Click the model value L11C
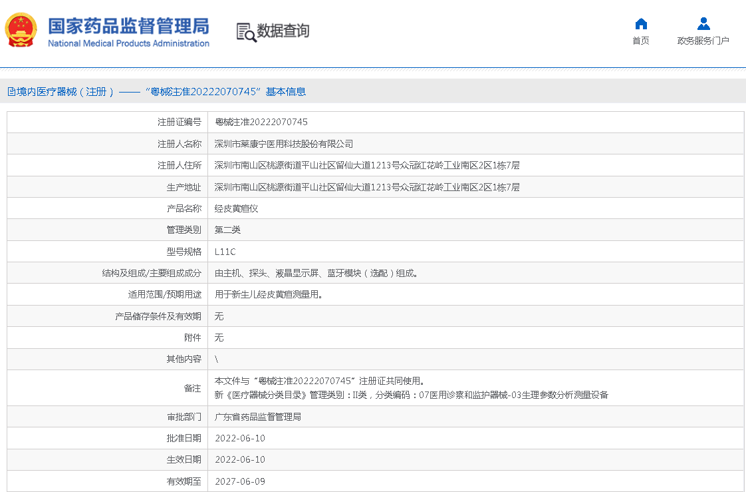746x492 pixels. pyautogui.click(x=225, y=252)
